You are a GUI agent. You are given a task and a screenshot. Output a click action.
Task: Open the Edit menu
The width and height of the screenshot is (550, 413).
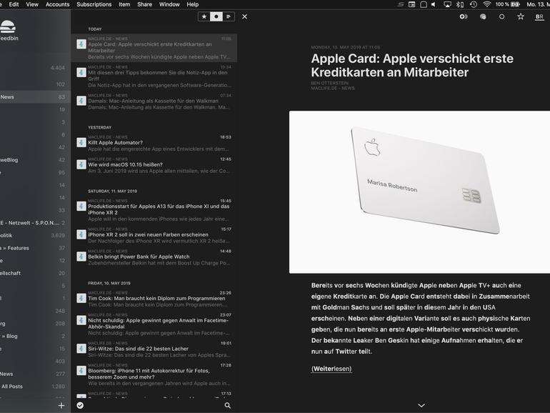click(14, 4)
